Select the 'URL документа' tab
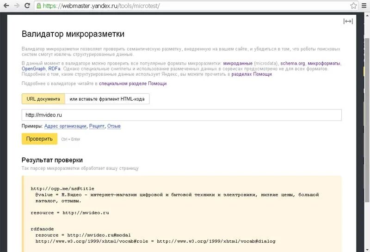The height and width of the screenshot is (252, 370). [43, 99]
